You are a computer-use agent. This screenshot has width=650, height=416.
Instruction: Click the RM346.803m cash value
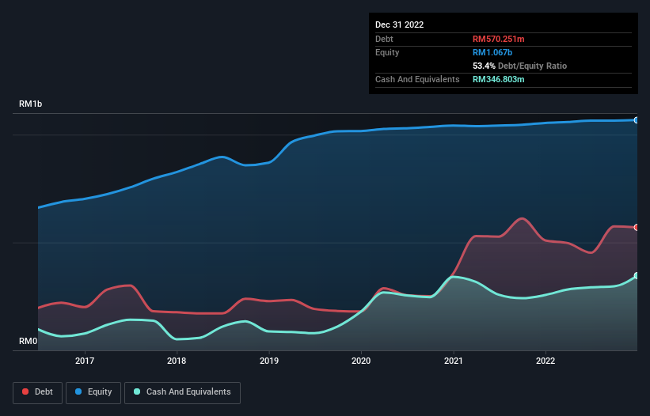pos(498,79)
